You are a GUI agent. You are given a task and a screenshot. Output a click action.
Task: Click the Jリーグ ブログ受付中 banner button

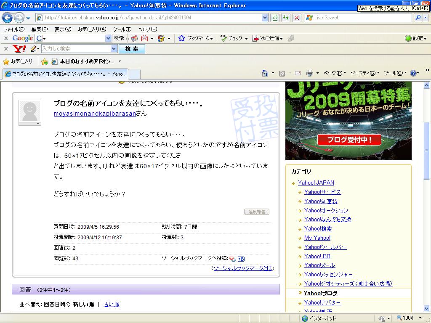[x=349, y=140]
